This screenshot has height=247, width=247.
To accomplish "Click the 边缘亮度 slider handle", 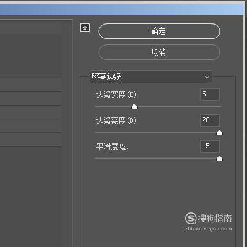I will (x=220, y=132).
